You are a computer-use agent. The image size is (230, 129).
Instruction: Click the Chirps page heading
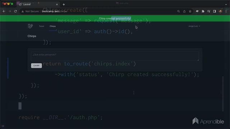click(32, 36)
